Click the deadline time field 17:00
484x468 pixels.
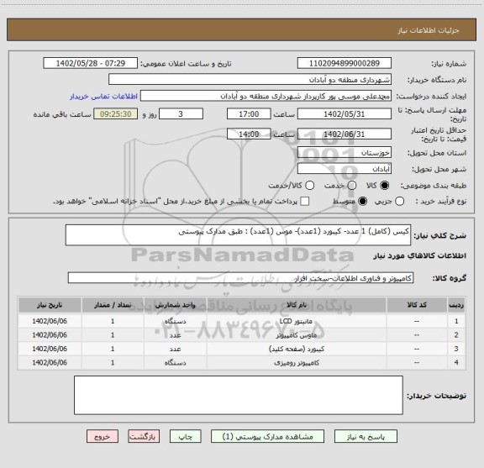[x=249, y=114]
